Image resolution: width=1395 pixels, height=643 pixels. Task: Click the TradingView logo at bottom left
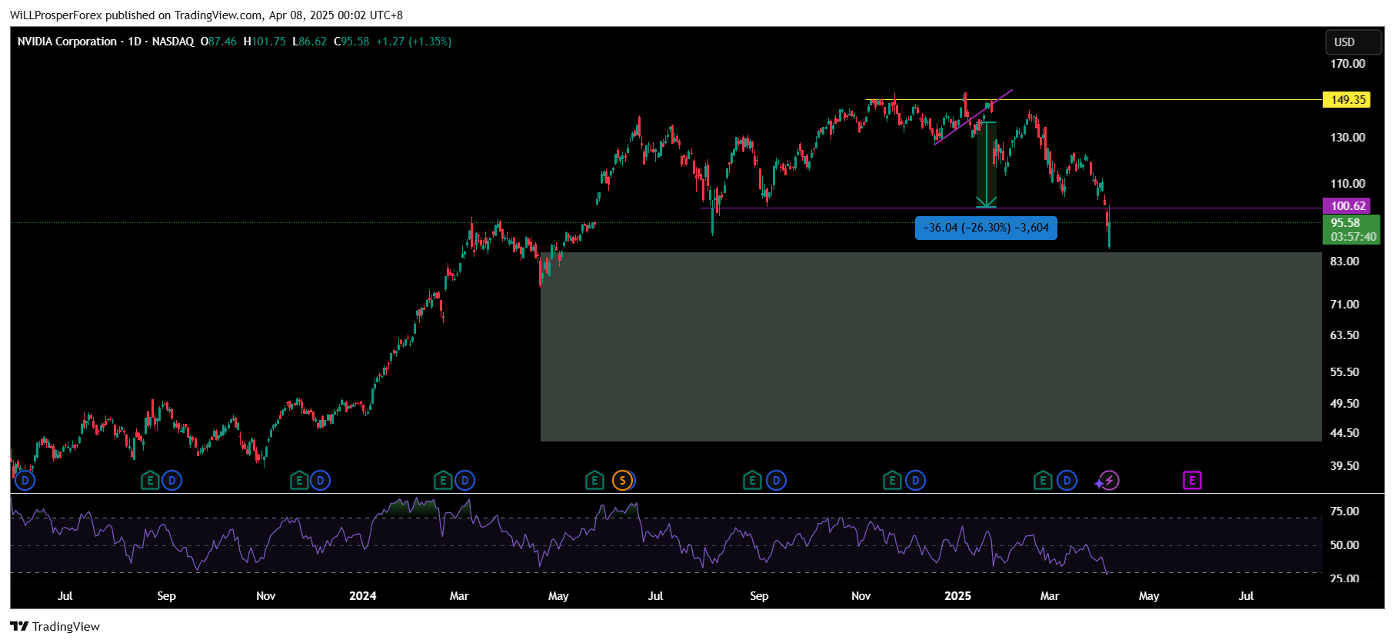[55, 626]
